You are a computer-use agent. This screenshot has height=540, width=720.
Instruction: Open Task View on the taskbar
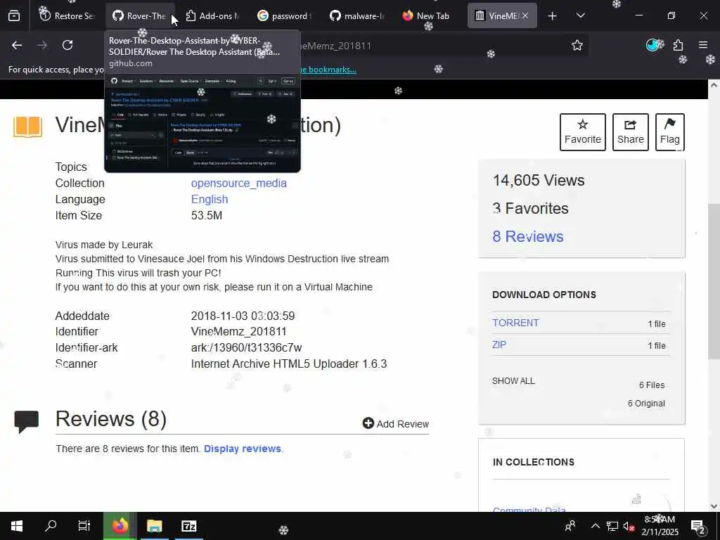(84, 526)
